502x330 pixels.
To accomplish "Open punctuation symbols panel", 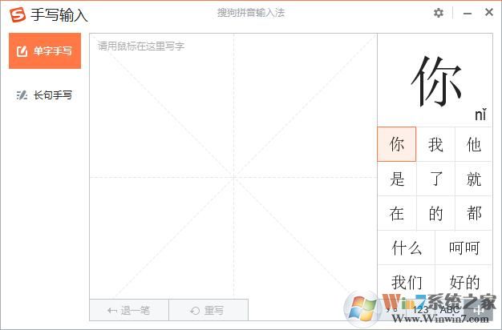I will pos(392,309).
